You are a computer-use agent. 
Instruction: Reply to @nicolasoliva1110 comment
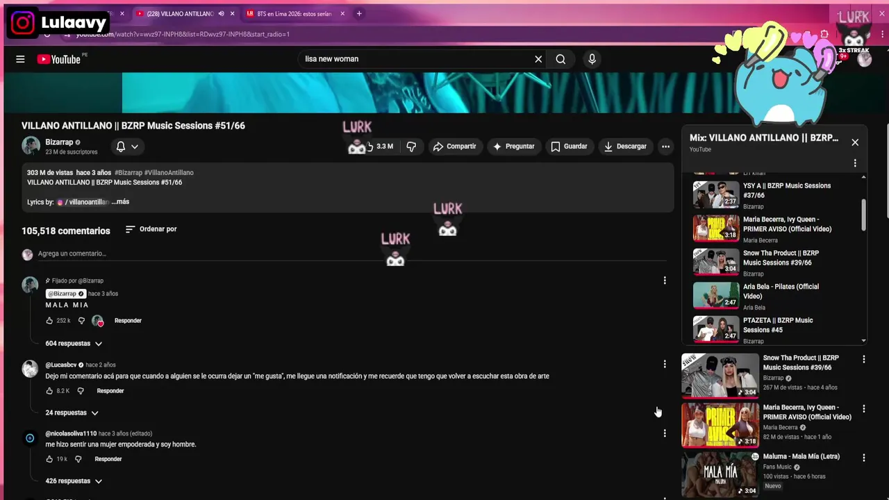click(108, 459)
